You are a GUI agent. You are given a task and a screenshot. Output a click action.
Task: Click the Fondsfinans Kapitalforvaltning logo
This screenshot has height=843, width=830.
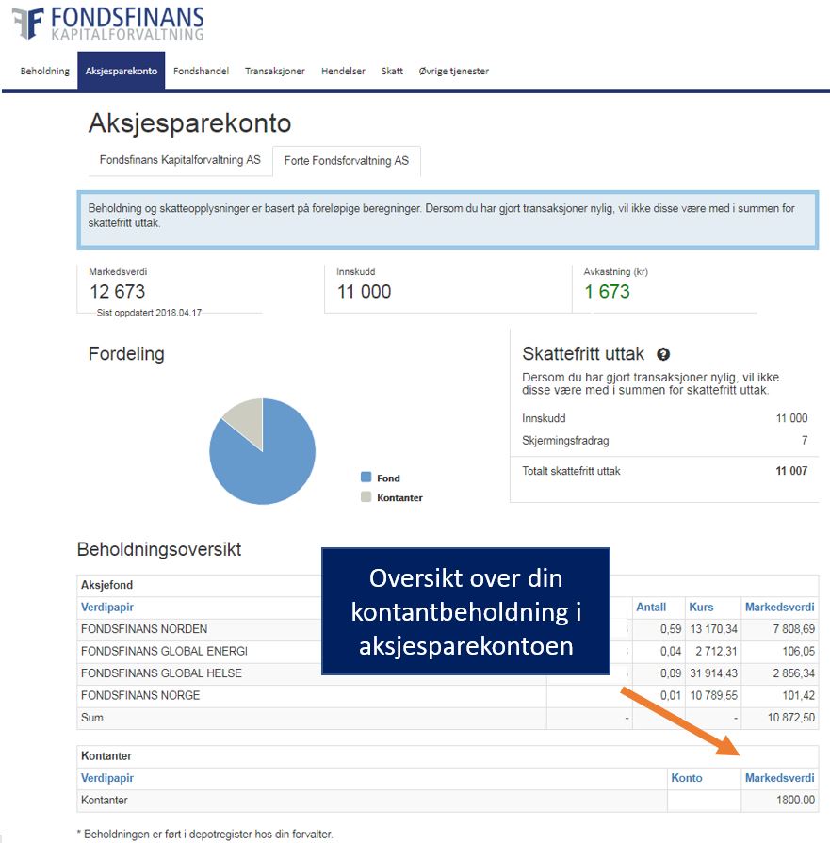(x=108, y=24)
